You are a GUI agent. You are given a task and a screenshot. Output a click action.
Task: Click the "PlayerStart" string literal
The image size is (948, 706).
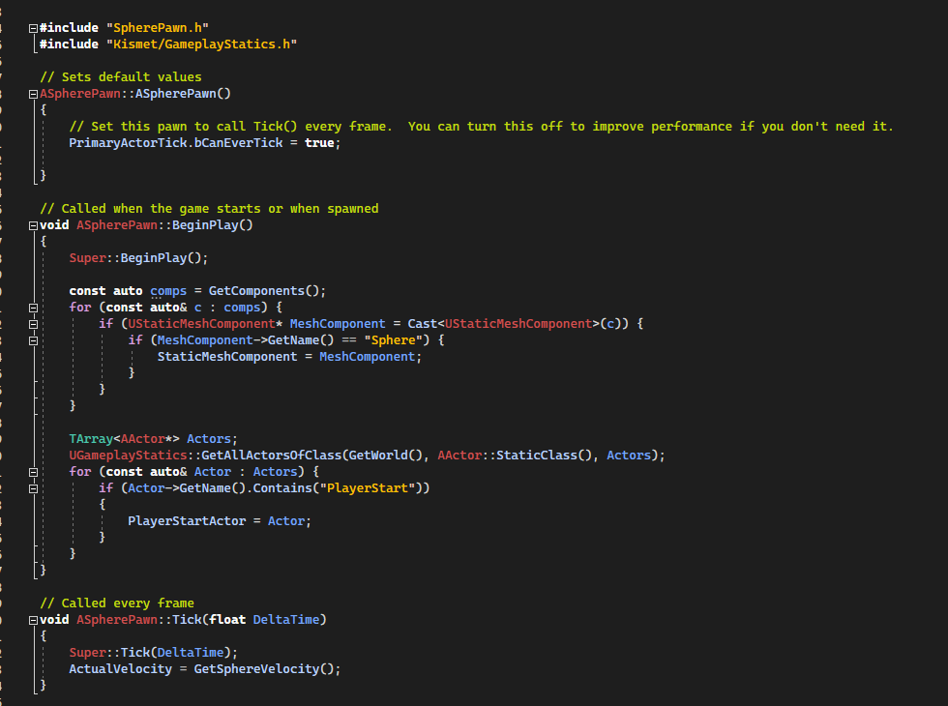[368, 487]
